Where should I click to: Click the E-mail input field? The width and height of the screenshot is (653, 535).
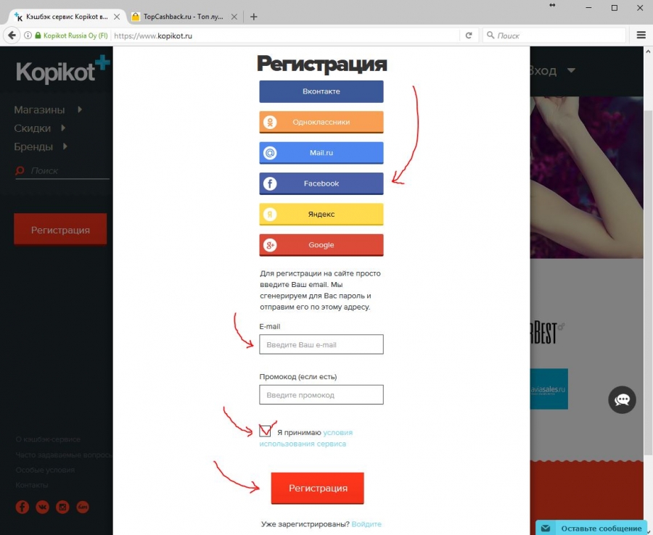[x=321, y=344]
